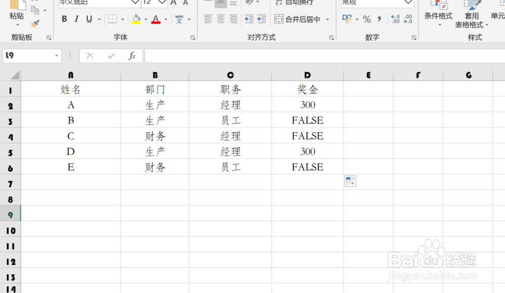
Task: Toggle italic formatting
Action: (x=76, y=19)
